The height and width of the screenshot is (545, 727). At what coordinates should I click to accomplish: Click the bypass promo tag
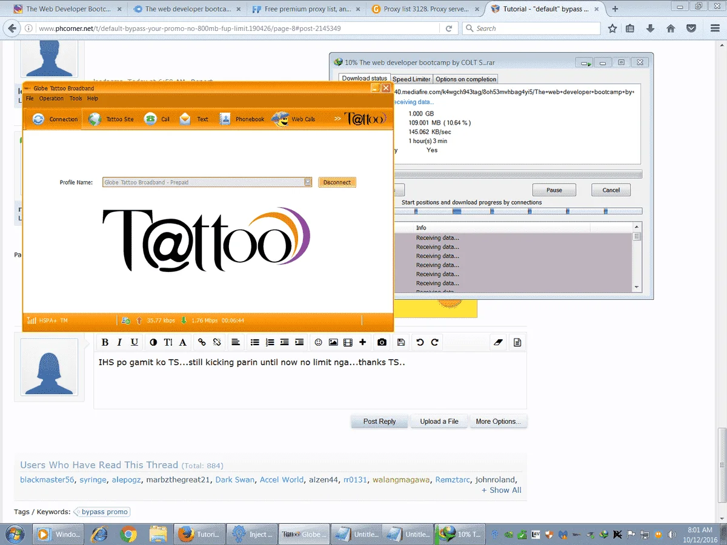(x=102, y=512)
